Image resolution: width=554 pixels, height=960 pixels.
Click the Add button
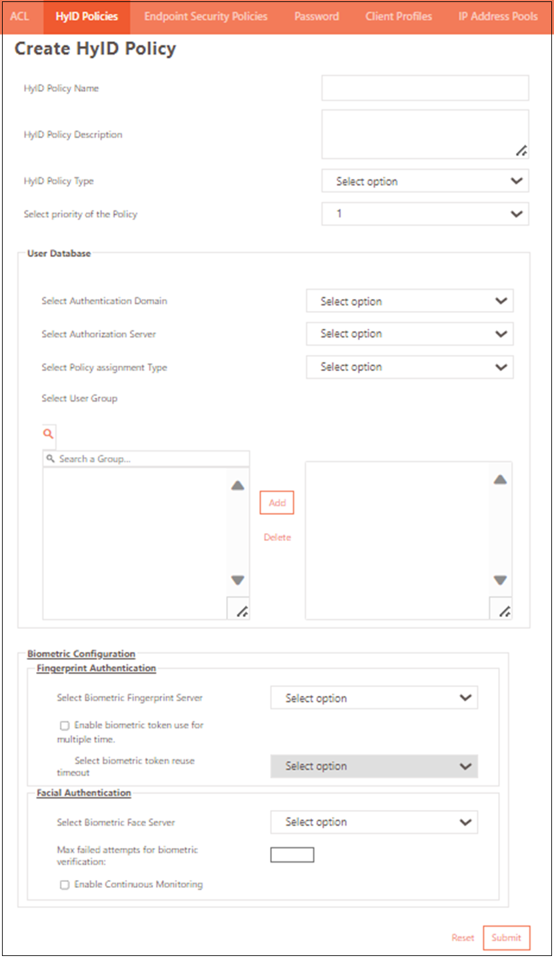tap(277, 503)
